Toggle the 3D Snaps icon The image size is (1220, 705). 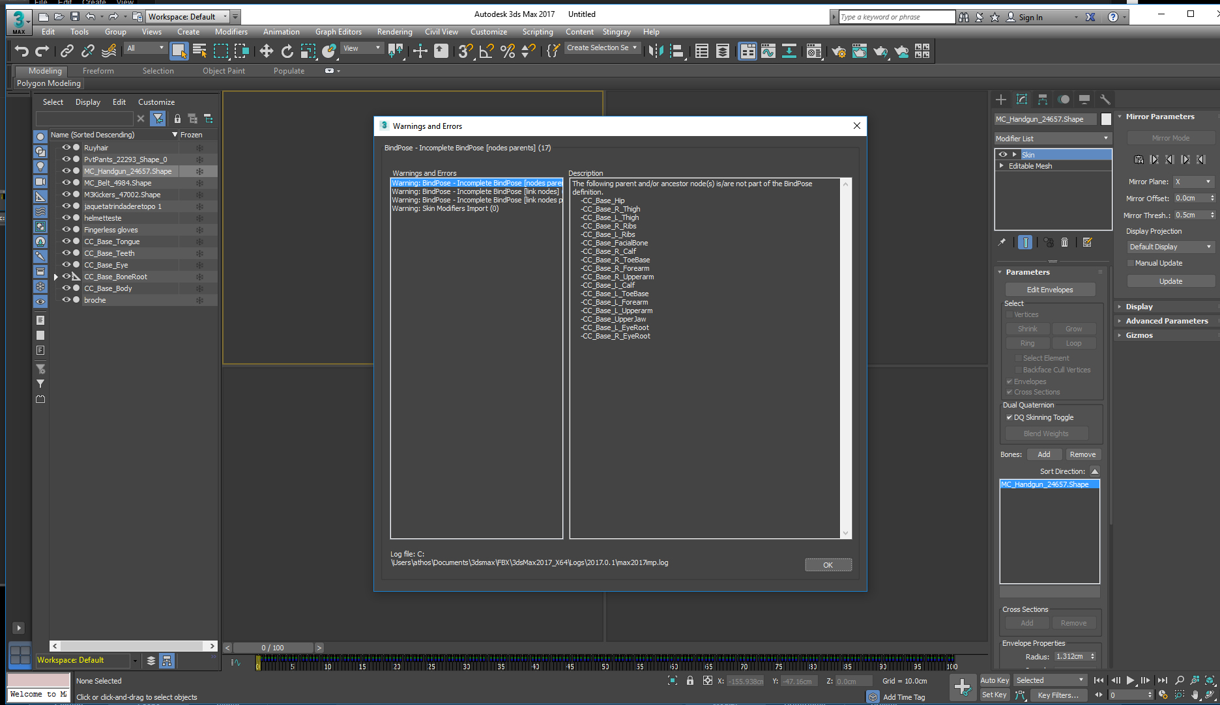click(x=465, y=51)
